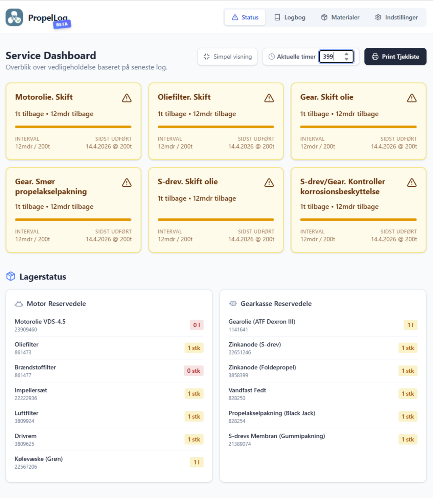The height and width of the screenshot is (498, 433).
Task: Click the 0 stk badge for Brændstoffilter
Action: 193,371
